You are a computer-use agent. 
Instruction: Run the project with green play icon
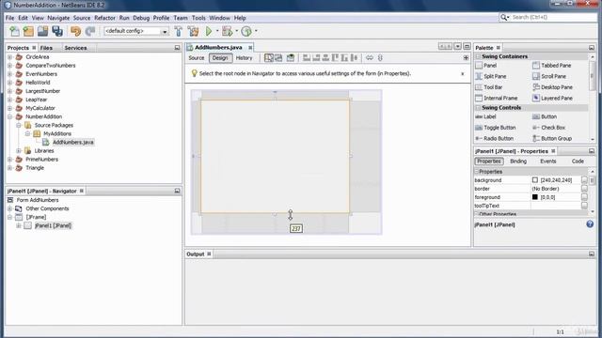209,31
